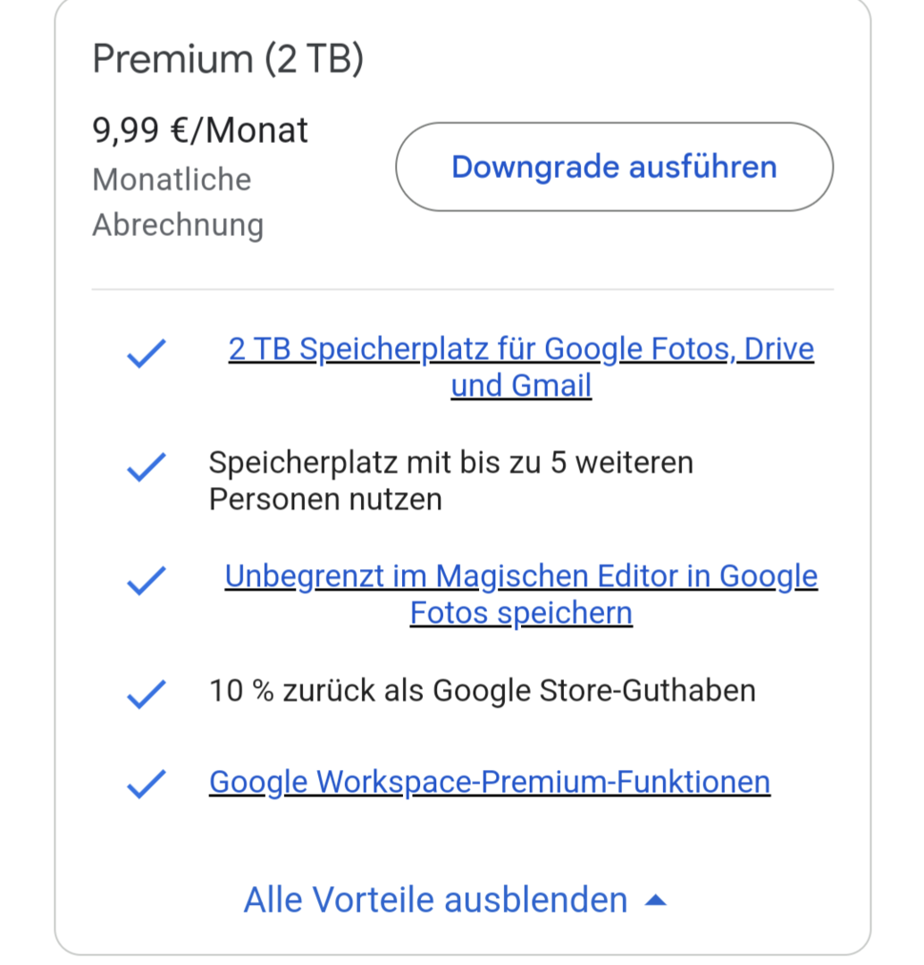Click the Downgrade ausführen button
924x965 pixels.
614,167
